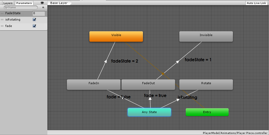Select the Visible state node

pyautogui.click(x=116, y=37)
